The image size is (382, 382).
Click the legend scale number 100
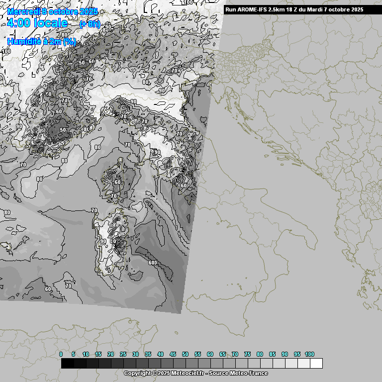point(309,354)
